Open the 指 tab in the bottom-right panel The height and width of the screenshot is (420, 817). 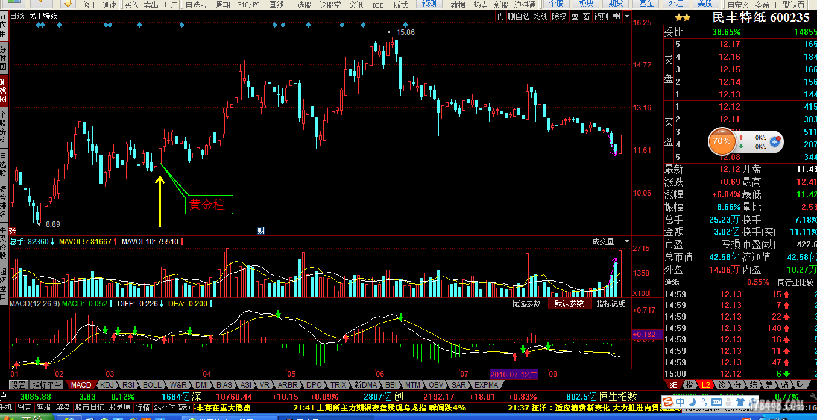(x=690, y=384)
